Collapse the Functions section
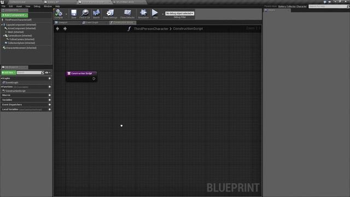This screenshot has height=197, width=350. (x=2, y=86)
